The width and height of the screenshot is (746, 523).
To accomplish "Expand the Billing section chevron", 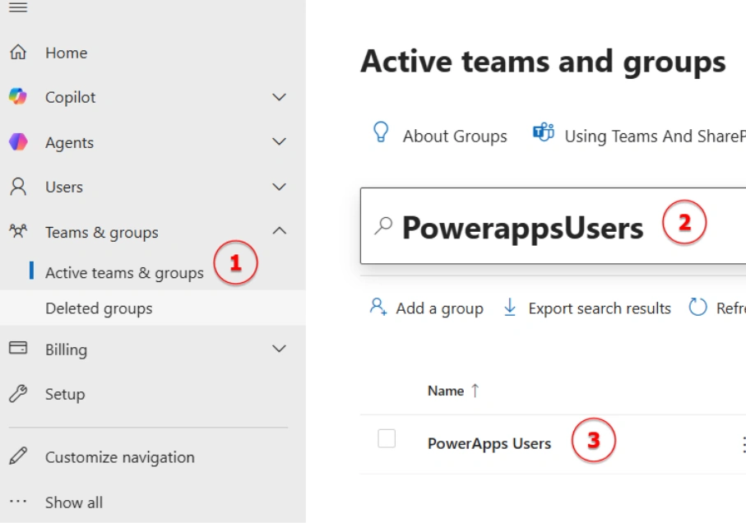I will click(280, 349).
